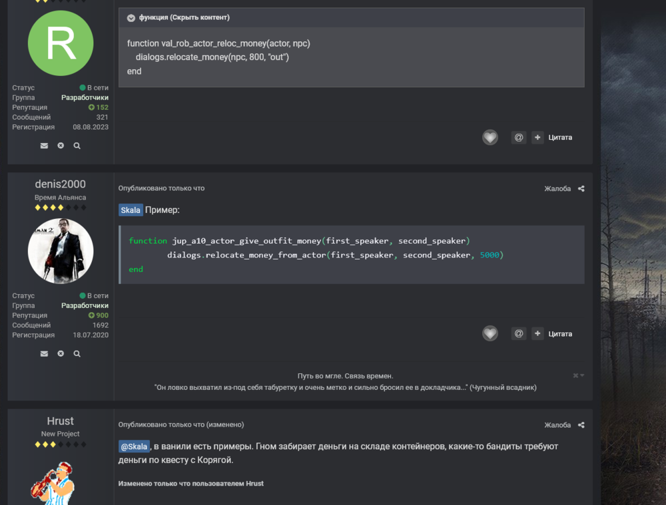Image resolution: width=666 pixels, height=505 pixels.
Task: Open share icon on denis2000's post
Action: [x=581, y=189]
